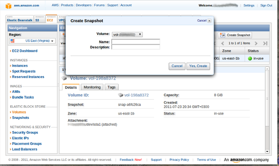Open the S3 service tab
Screen dimensions: 279x166
(39, 19)
